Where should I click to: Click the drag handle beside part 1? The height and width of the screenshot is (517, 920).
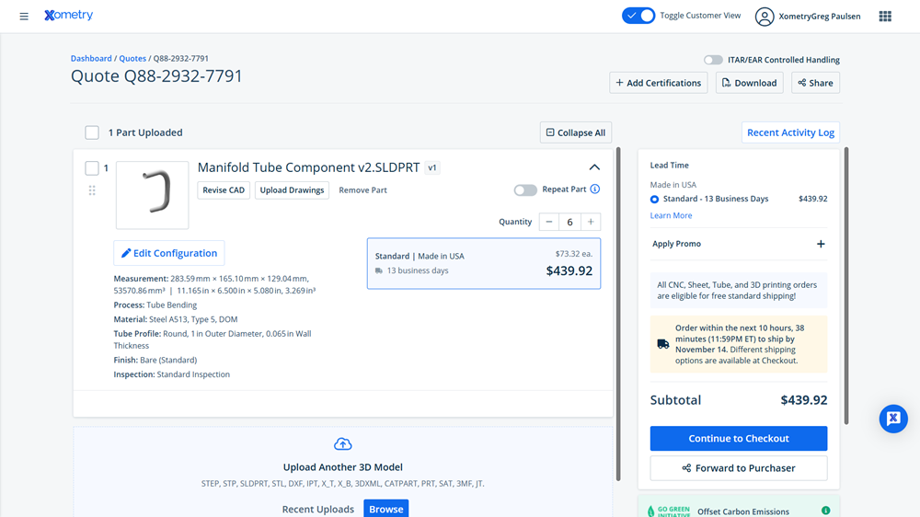click(92, 190)
